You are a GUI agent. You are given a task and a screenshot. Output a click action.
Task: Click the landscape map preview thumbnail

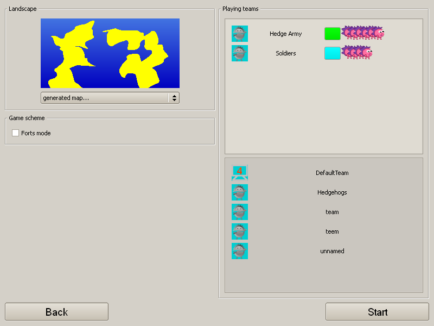click(x=110, y=53)
